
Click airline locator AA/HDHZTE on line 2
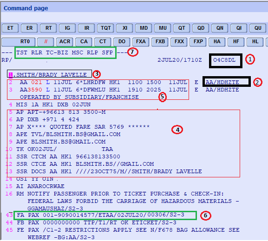tap(222, 82)
